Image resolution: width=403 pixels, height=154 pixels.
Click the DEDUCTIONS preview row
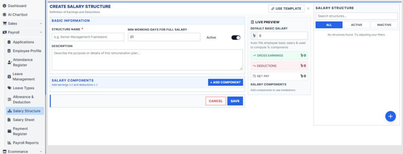(279, 66)
